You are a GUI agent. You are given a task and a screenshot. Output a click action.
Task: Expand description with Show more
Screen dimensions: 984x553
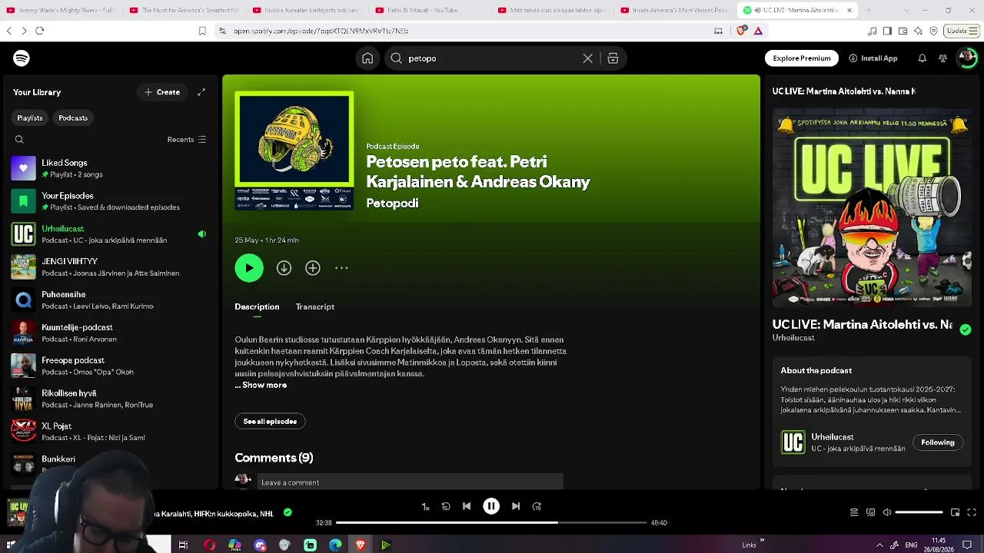pos(264,386)
